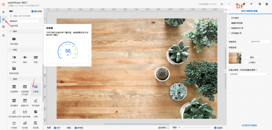272x130 pixels.
Task: Select the 设备管理(专业版) table component
Action: point(25,90)
